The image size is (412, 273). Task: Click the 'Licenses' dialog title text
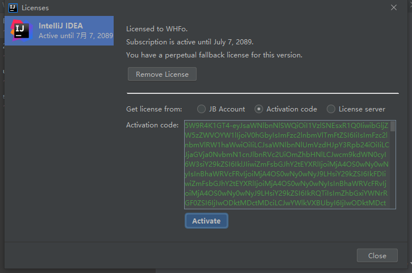[x=35, y=8]
